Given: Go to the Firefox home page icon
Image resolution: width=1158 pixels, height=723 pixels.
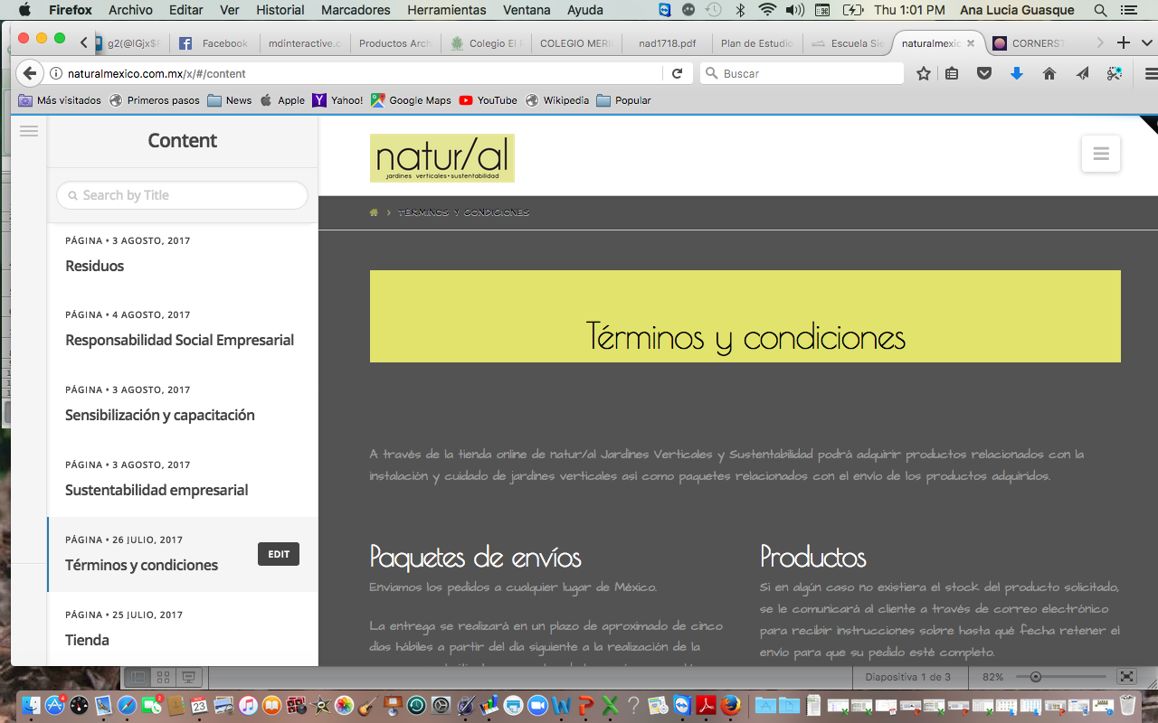Looking at the screenshot, I should 1049,73.
